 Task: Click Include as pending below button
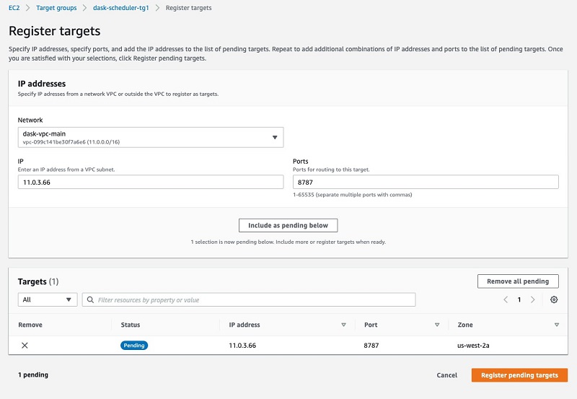288,225
